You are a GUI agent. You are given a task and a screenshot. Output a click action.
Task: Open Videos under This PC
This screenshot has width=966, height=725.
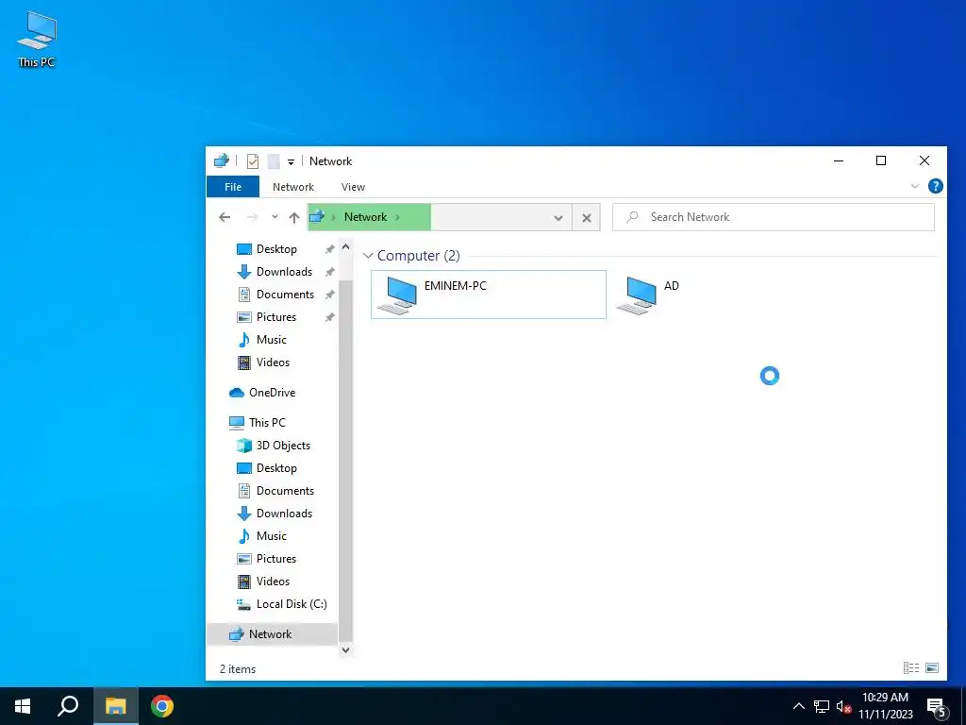tap(273, 582)
